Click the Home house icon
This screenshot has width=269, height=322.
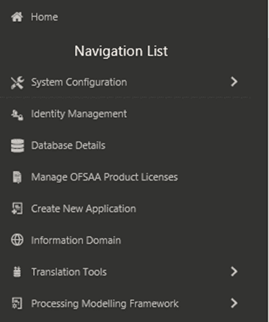pyautogui.click(x=17, y=17)
